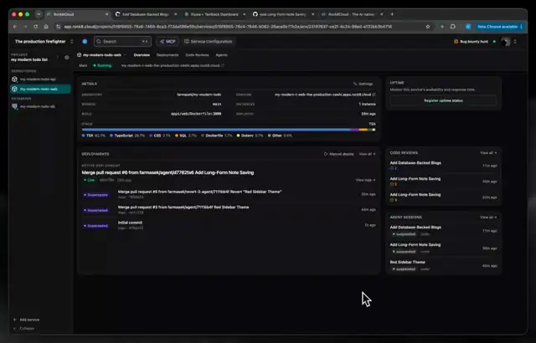Open the kebab menu beside the avatar
The width and height of the screenshot is (536, 343).
click(x=515, y=42)
